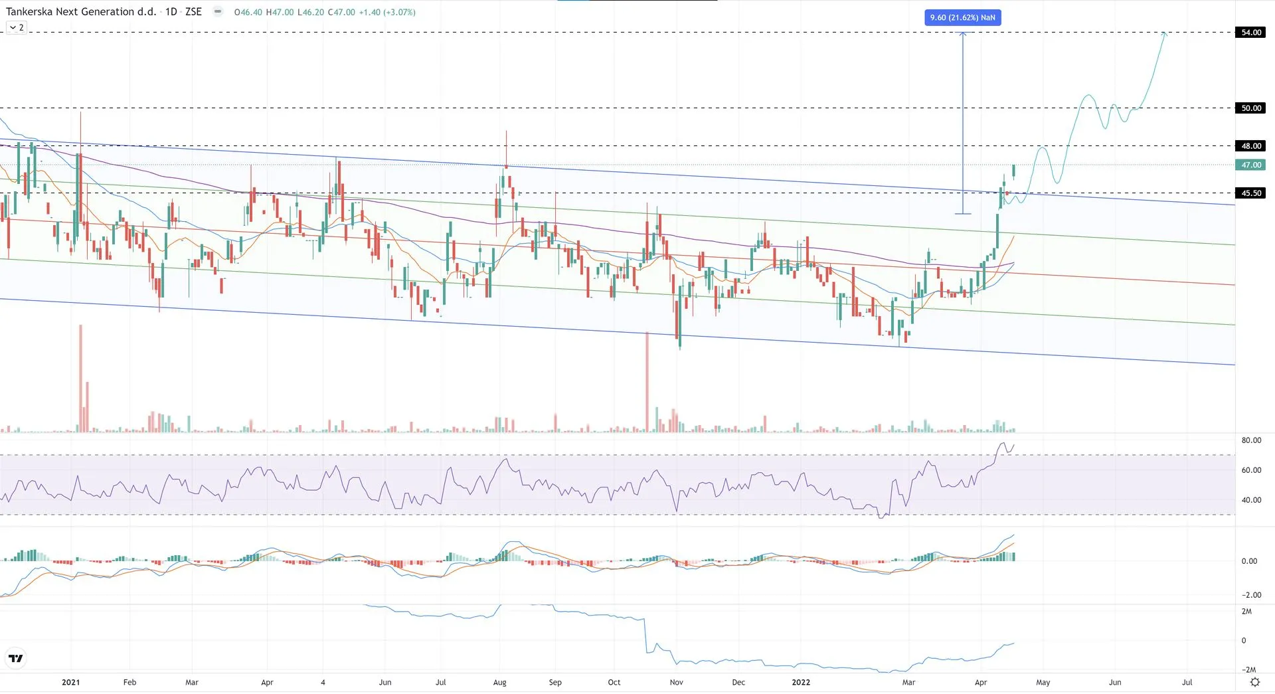The width and height of the screenshot is (1275, 694).
Task: Click the current price 47.00 label
Action: [1251, 165]
